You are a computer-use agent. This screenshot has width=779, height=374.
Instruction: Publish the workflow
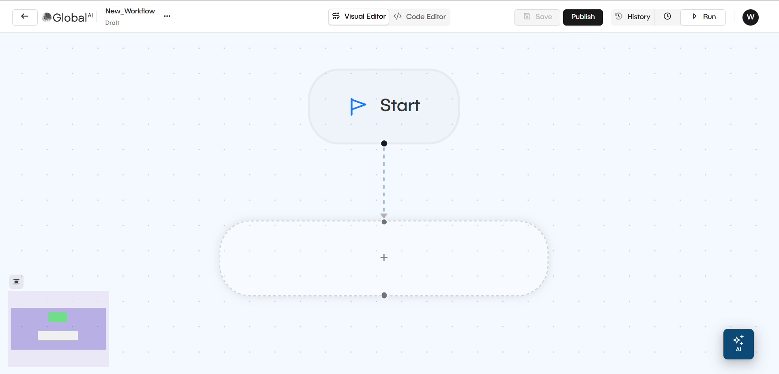(583, 17)
